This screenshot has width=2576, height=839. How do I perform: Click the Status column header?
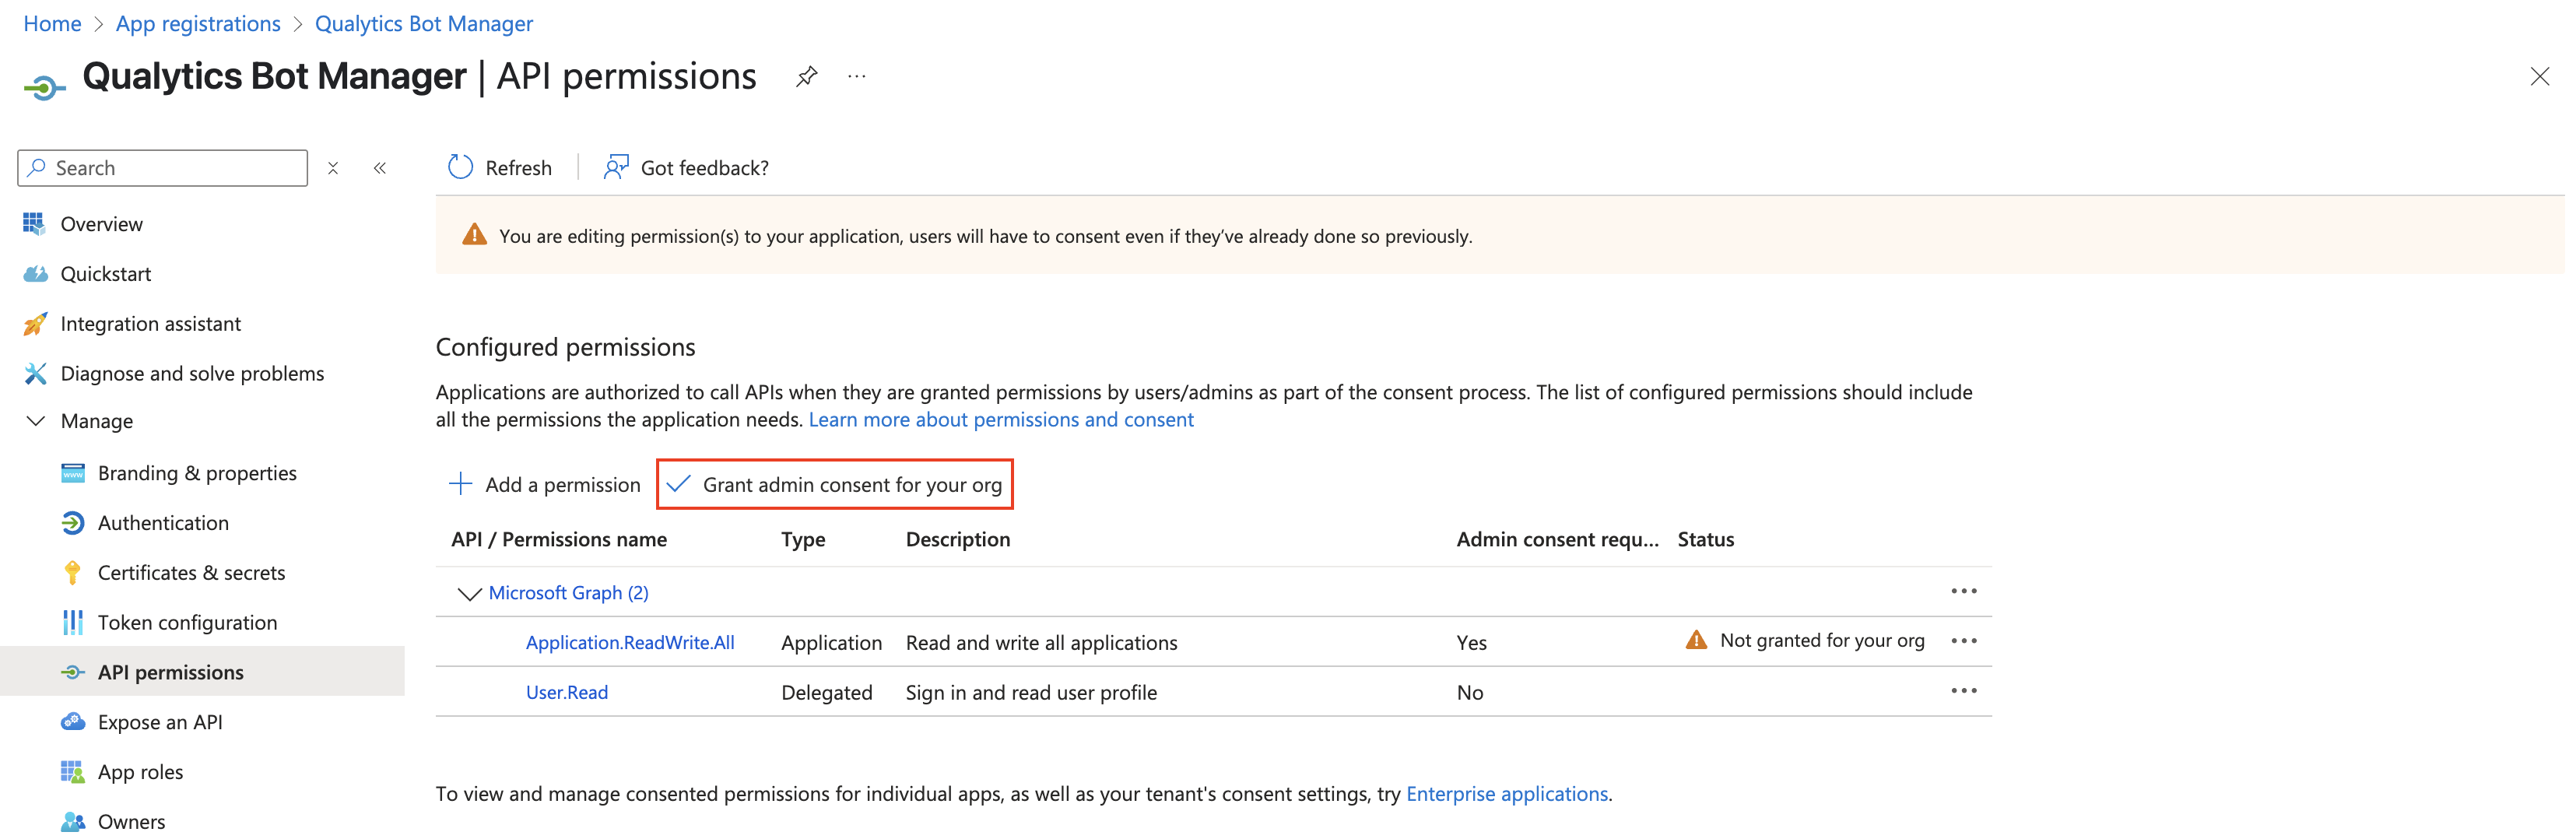[1706, 539]
